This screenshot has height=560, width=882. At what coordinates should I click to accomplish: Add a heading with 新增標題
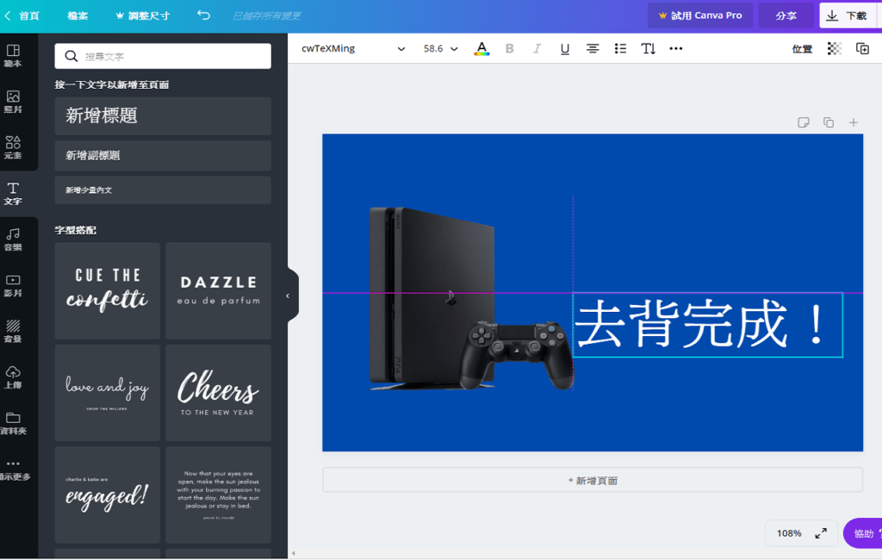tap(163, 116)
